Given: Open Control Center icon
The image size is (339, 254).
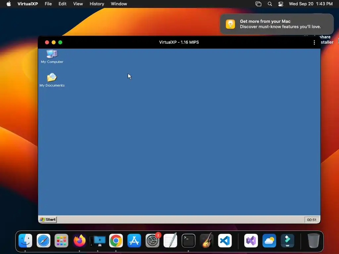Looking at the screenshot, I should coord(281,4).
